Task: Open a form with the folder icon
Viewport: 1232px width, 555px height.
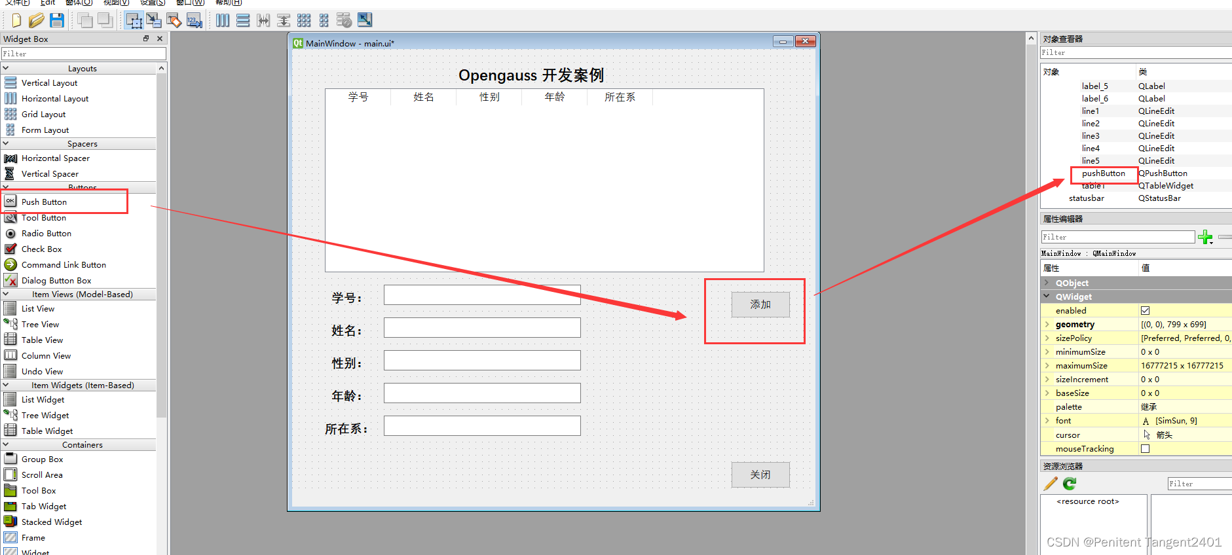Action: (x=37, y=20)
